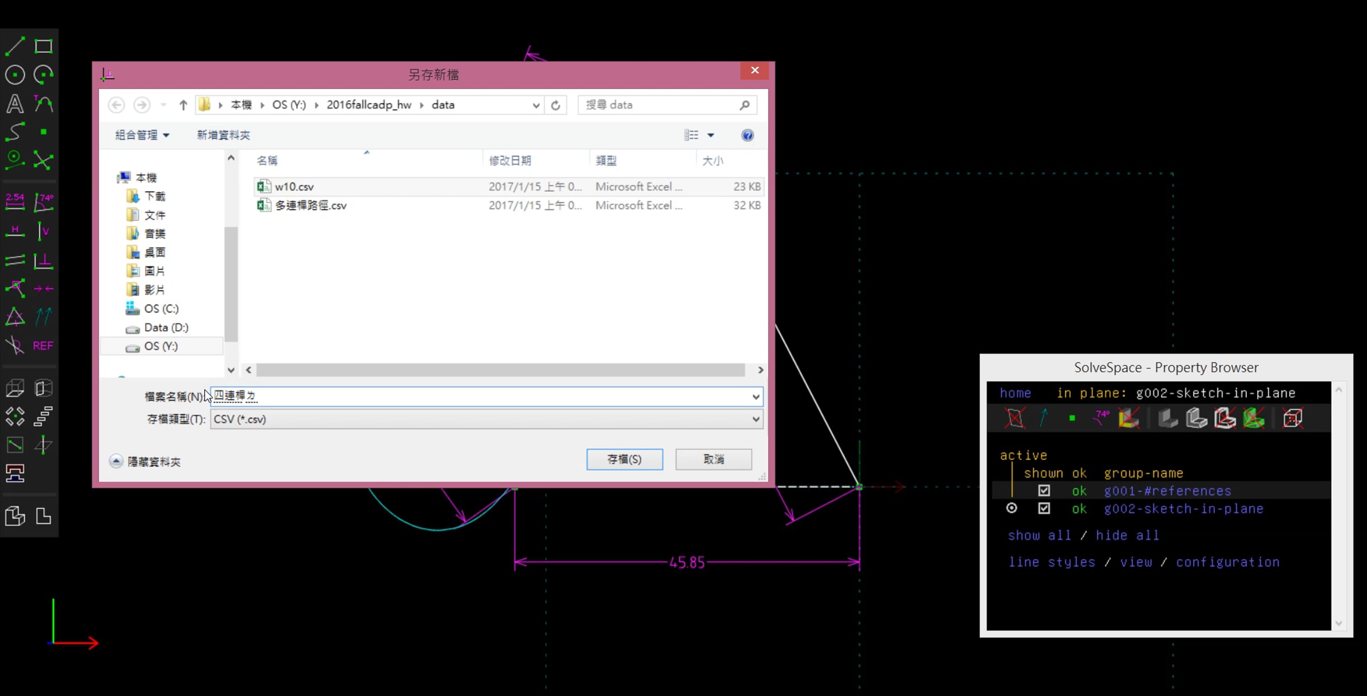Open OS (Y:) drive in navigation tree

click(161, 346)
